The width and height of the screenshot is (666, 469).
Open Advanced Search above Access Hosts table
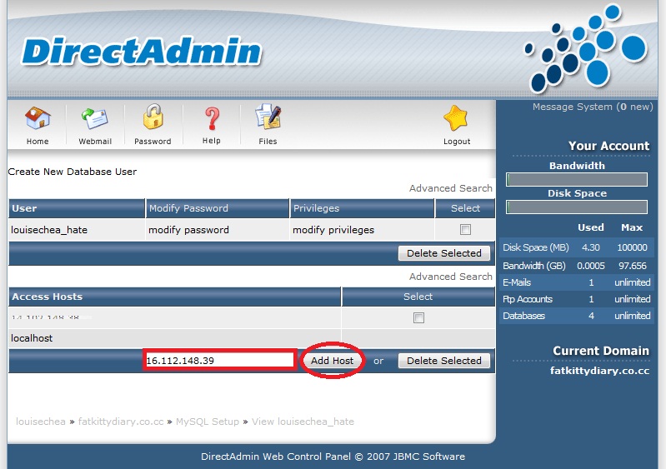[451, 277]
